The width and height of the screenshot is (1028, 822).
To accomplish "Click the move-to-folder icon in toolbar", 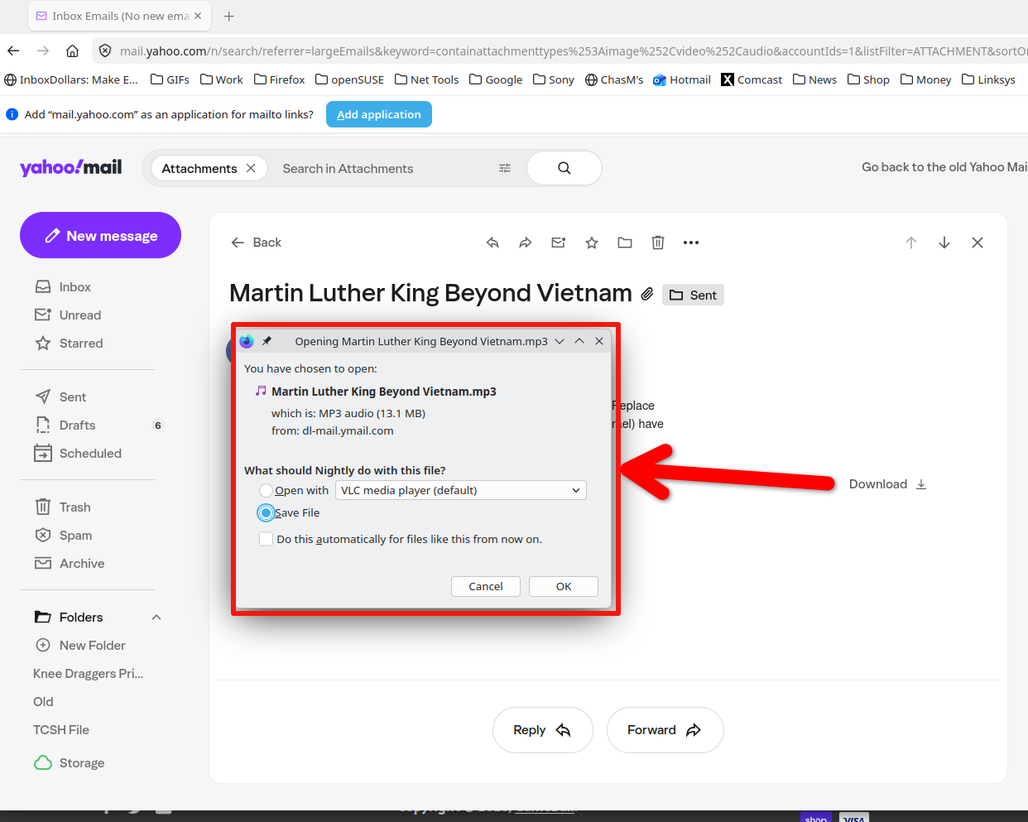I will coord(625,243).
